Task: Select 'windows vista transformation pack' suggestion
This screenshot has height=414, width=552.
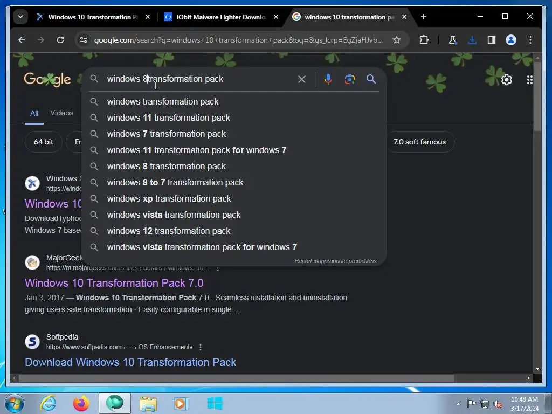Action: 234,215
